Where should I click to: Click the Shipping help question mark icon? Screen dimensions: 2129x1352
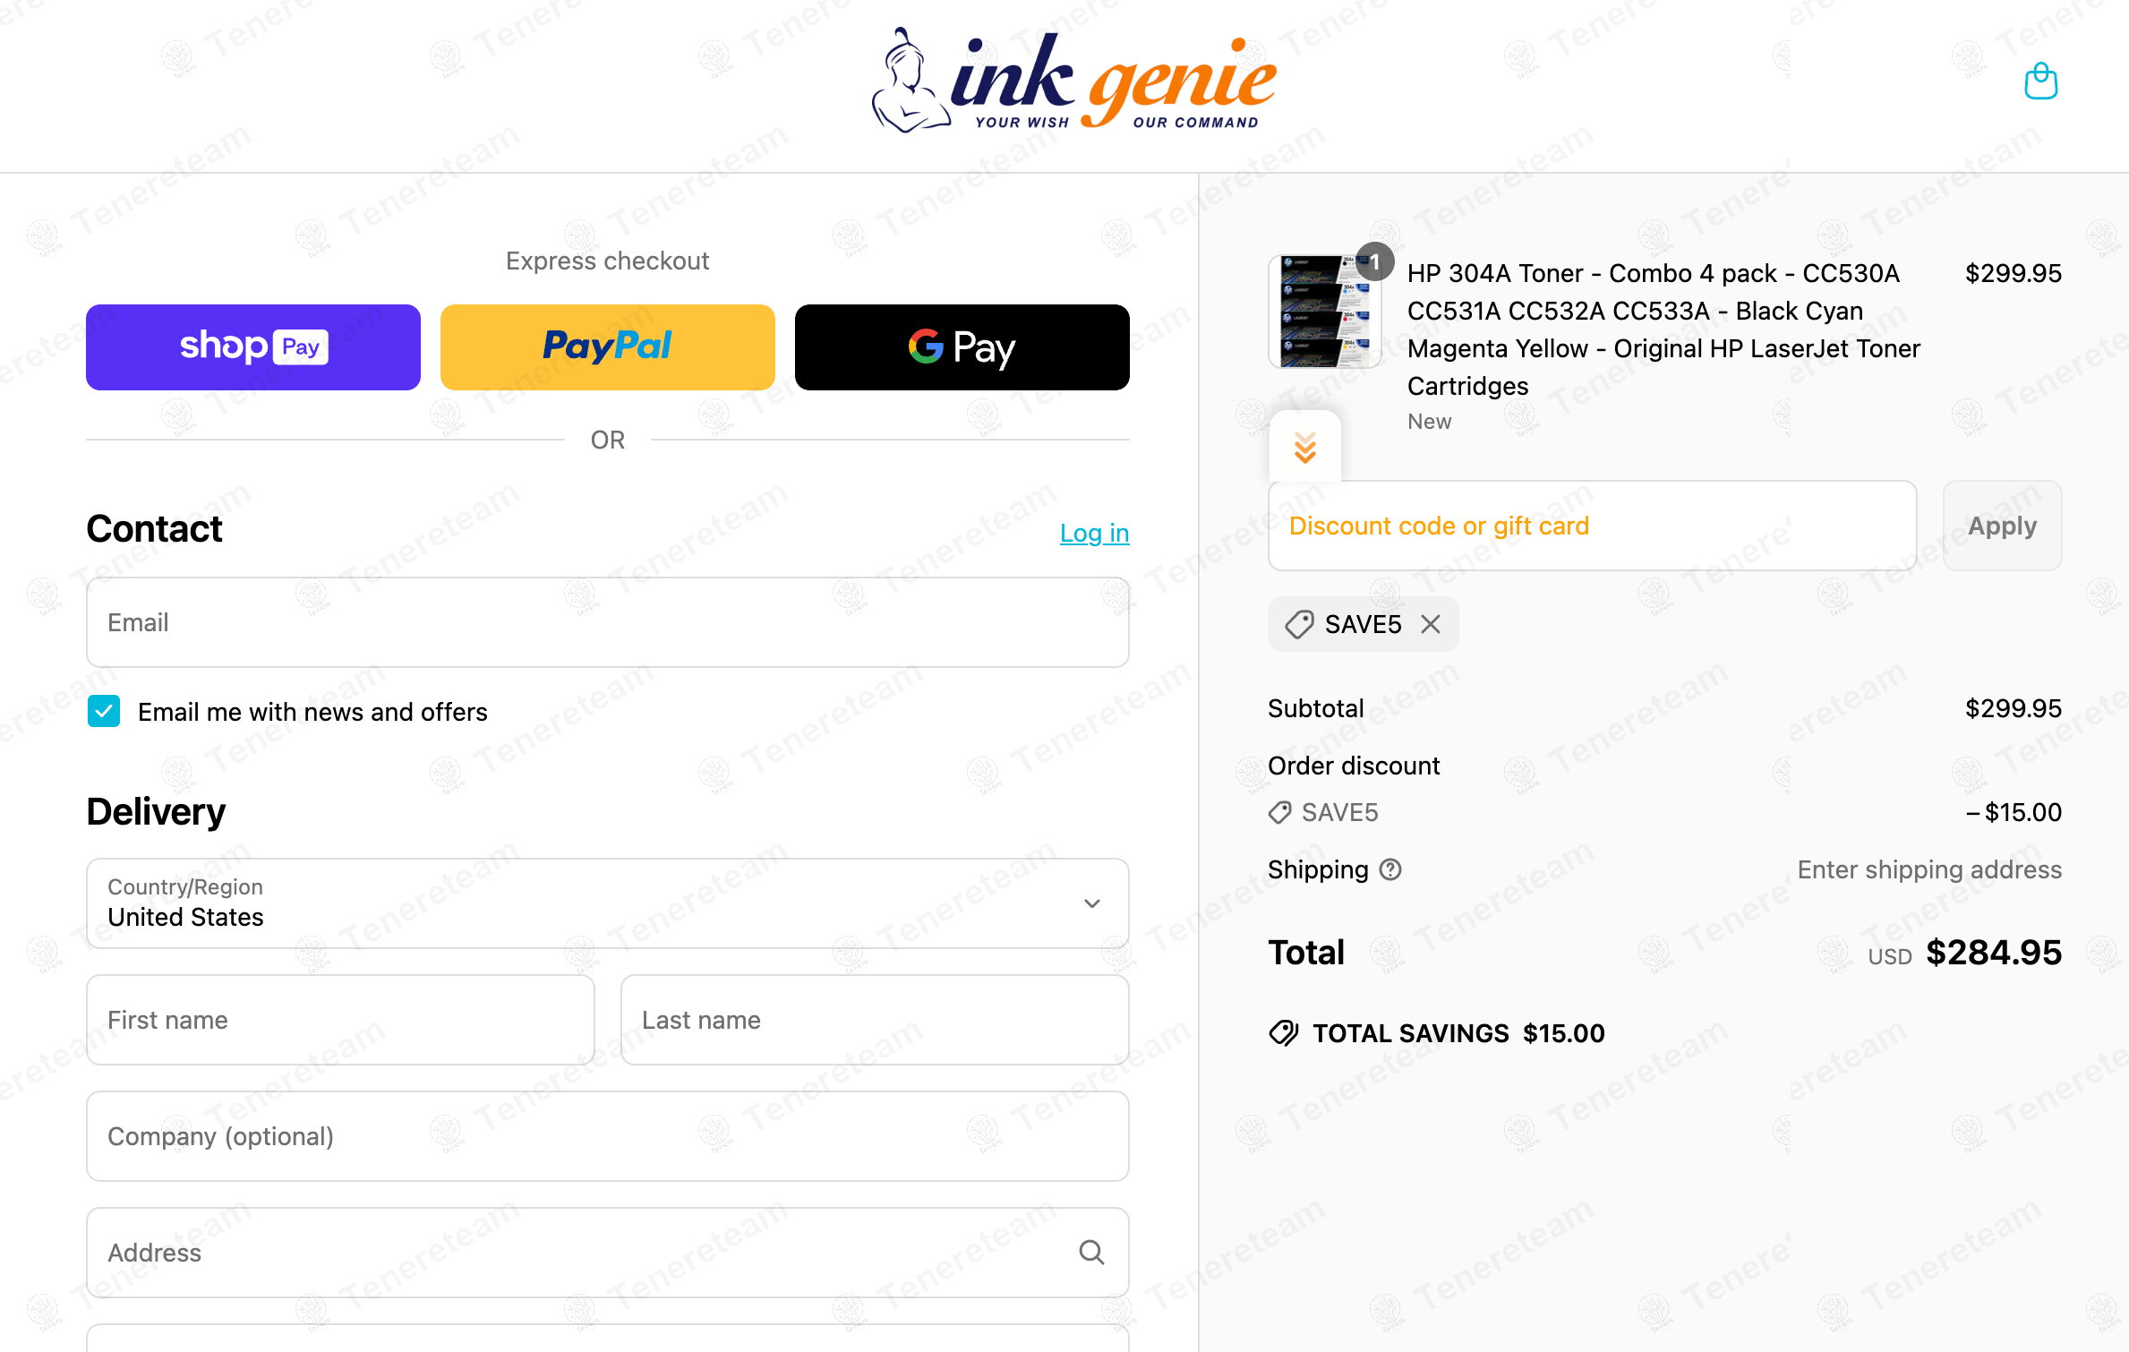click(1390, 869)
